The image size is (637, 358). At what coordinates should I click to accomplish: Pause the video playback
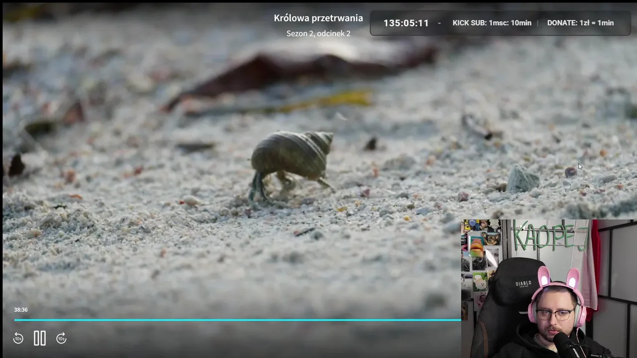pyautogui.click(x=40, y=339)
